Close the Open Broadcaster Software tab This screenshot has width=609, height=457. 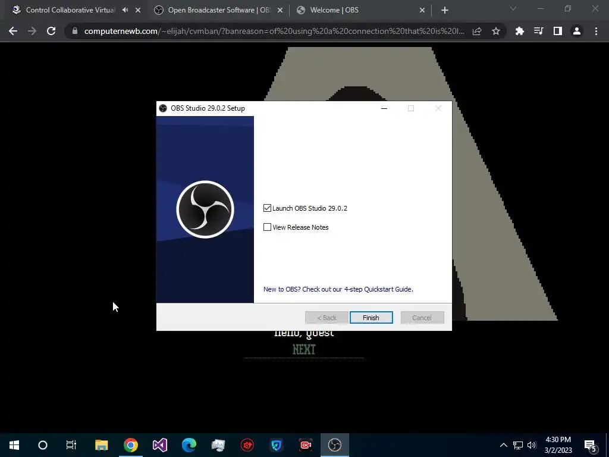point(280,11)
